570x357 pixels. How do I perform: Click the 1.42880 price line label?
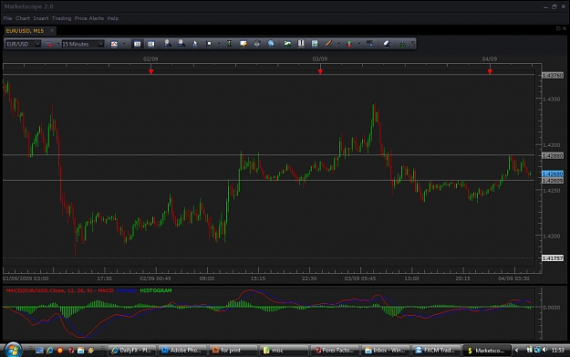point(552,156)
